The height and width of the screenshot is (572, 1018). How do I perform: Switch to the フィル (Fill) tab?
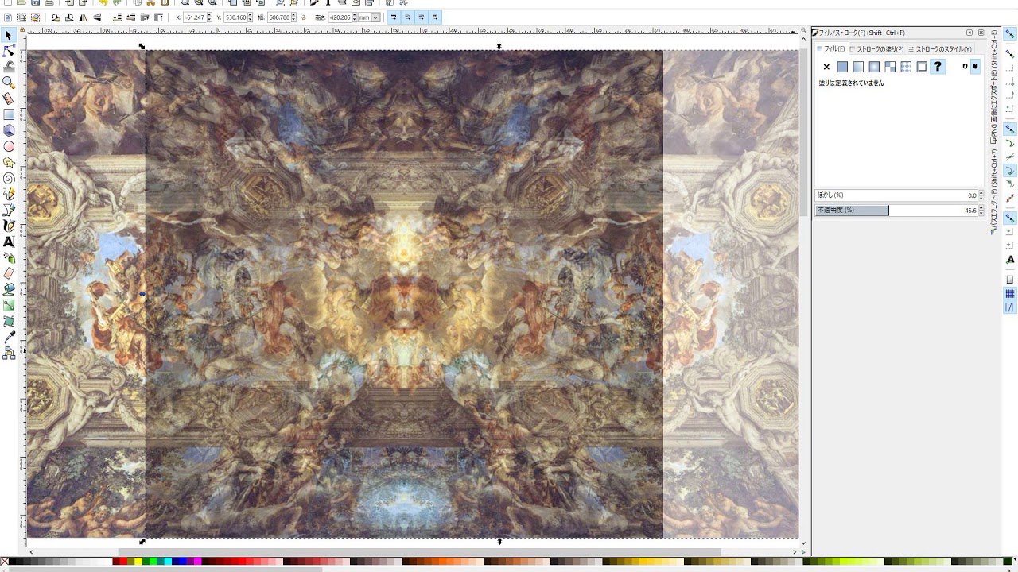click(831, 49)
